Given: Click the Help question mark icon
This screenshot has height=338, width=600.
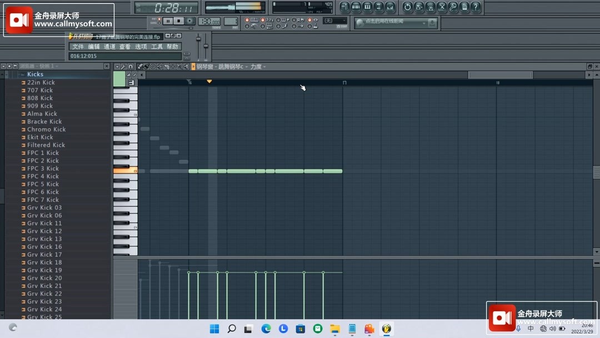Looking at the screenshot, I should tap(476, 7).
